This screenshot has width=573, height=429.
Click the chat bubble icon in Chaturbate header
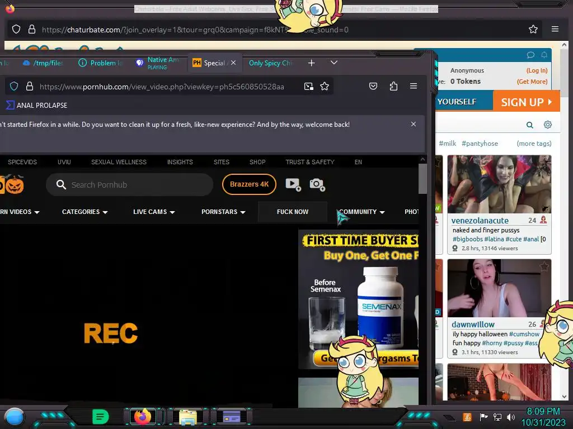[x=530, y=55]
